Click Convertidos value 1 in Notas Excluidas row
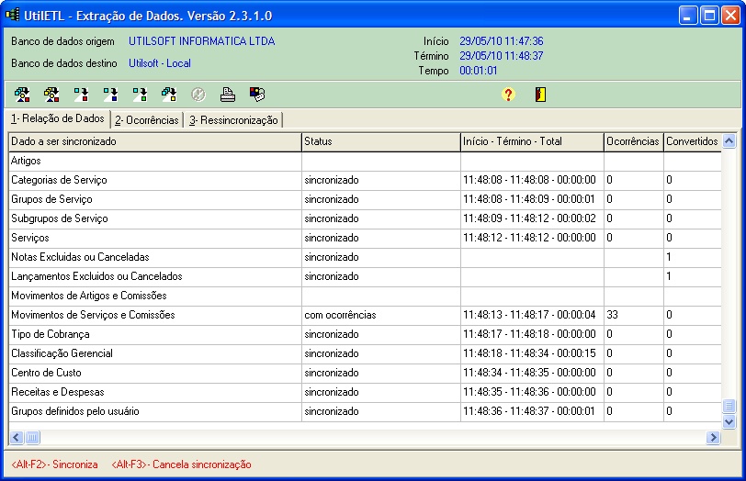 [669, 257]
